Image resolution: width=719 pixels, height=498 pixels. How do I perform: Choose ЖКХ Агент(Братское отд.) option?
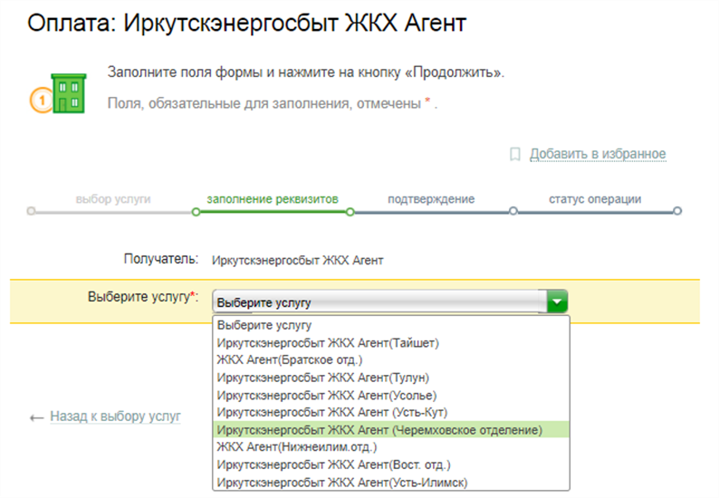click(x=391, y=360)
